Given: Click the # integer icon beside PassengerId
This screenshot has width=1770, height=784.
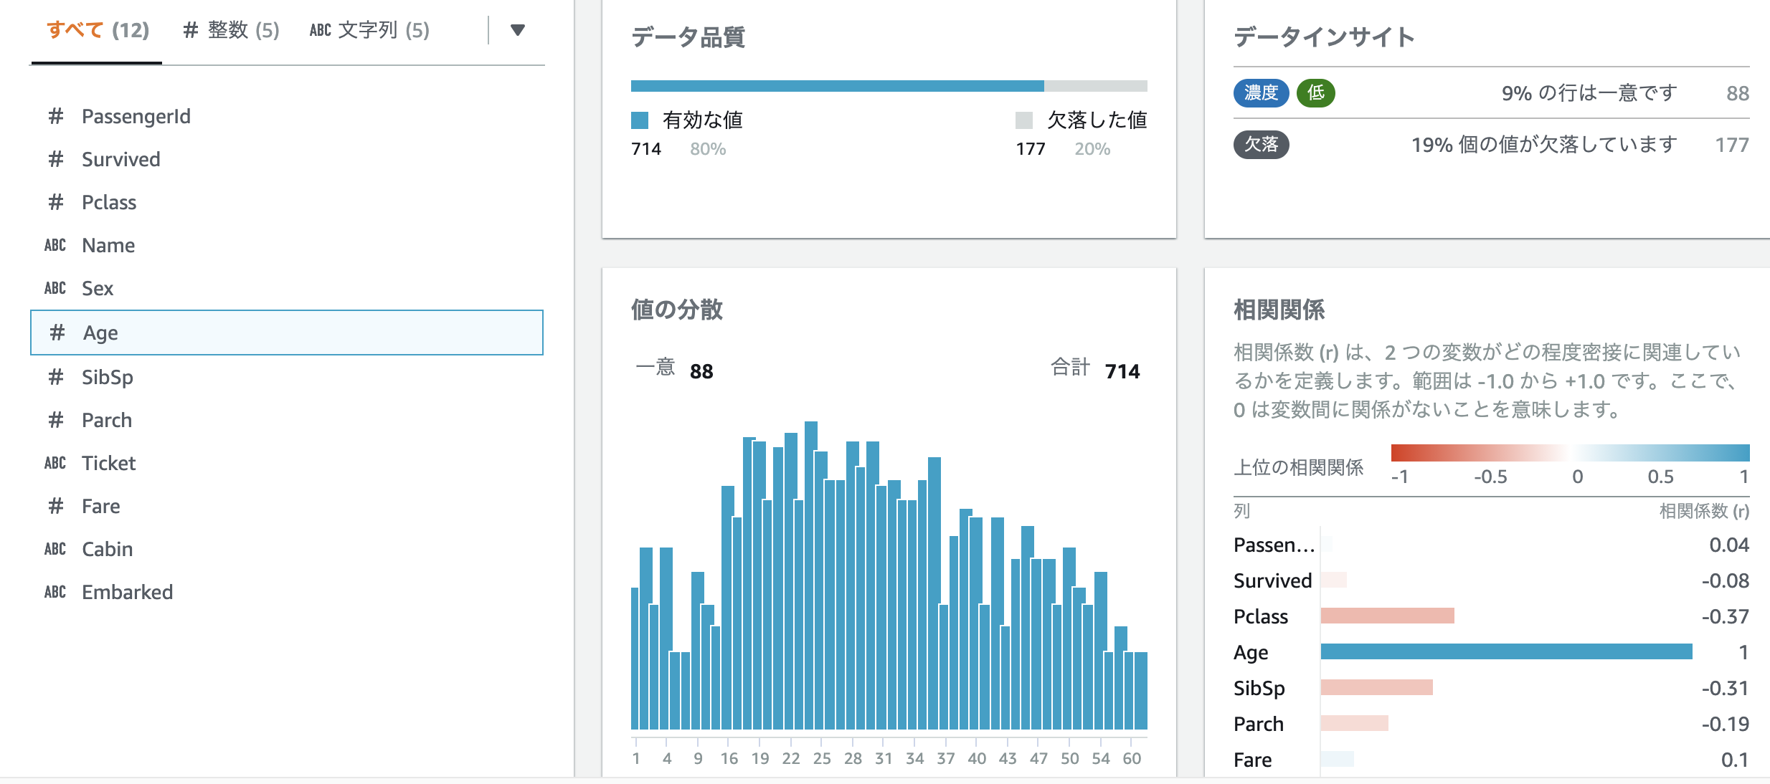Looking at the screenshot, I should [56, 116].
